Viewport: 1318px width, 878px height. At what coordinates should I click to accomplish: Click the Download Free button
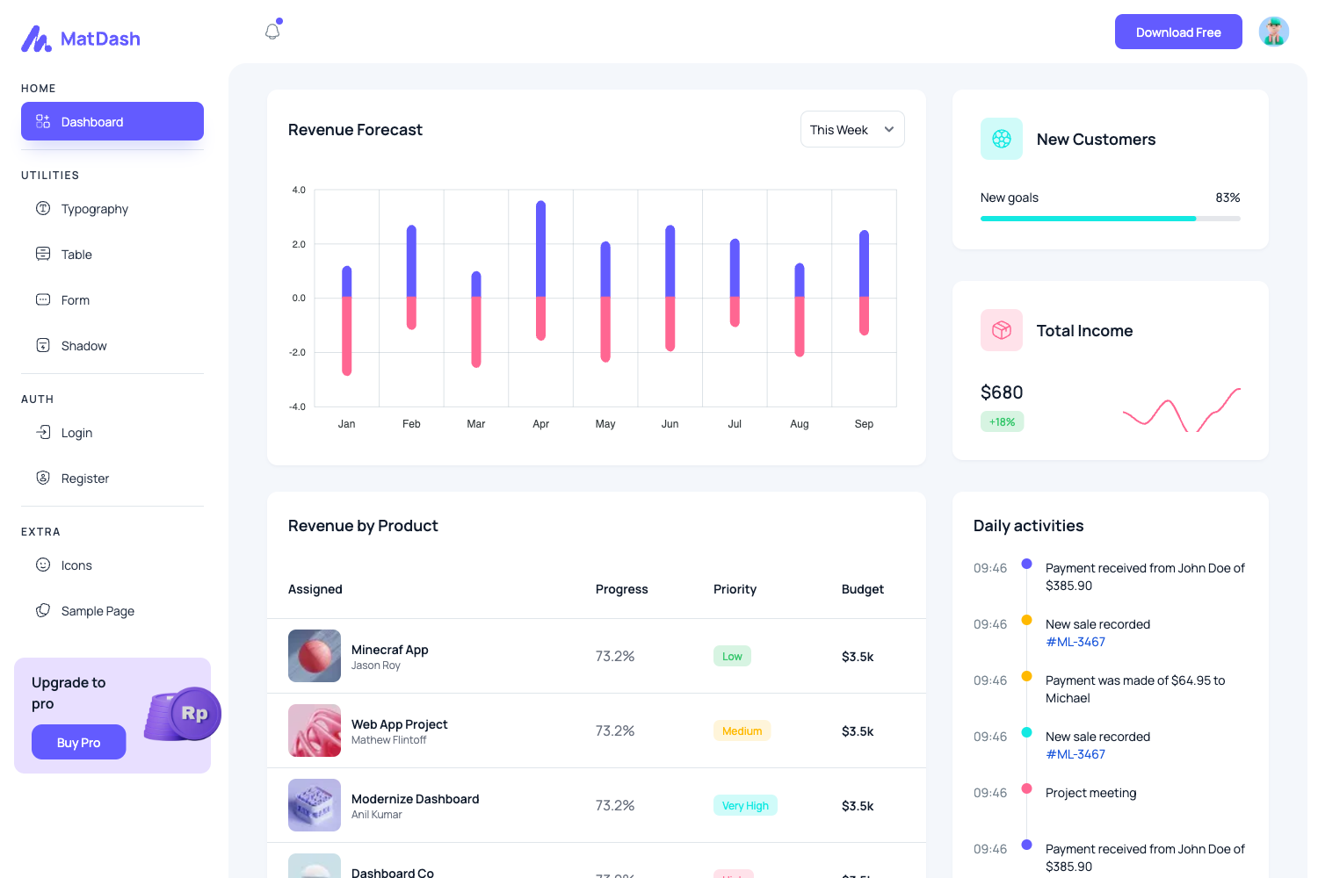click(1178, 32)
